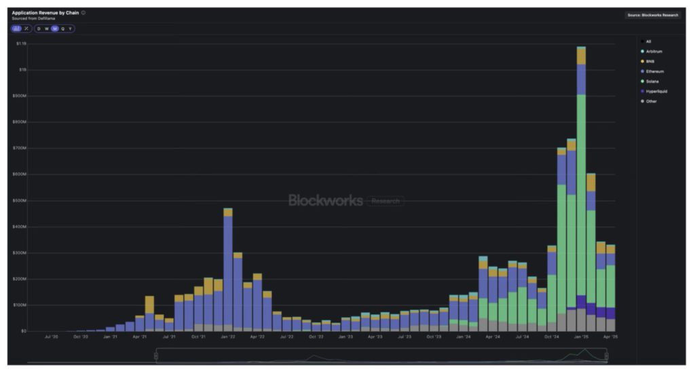Click the Hyperliquid legend color dot
The image size is (695, 372).
click(642, 91)
